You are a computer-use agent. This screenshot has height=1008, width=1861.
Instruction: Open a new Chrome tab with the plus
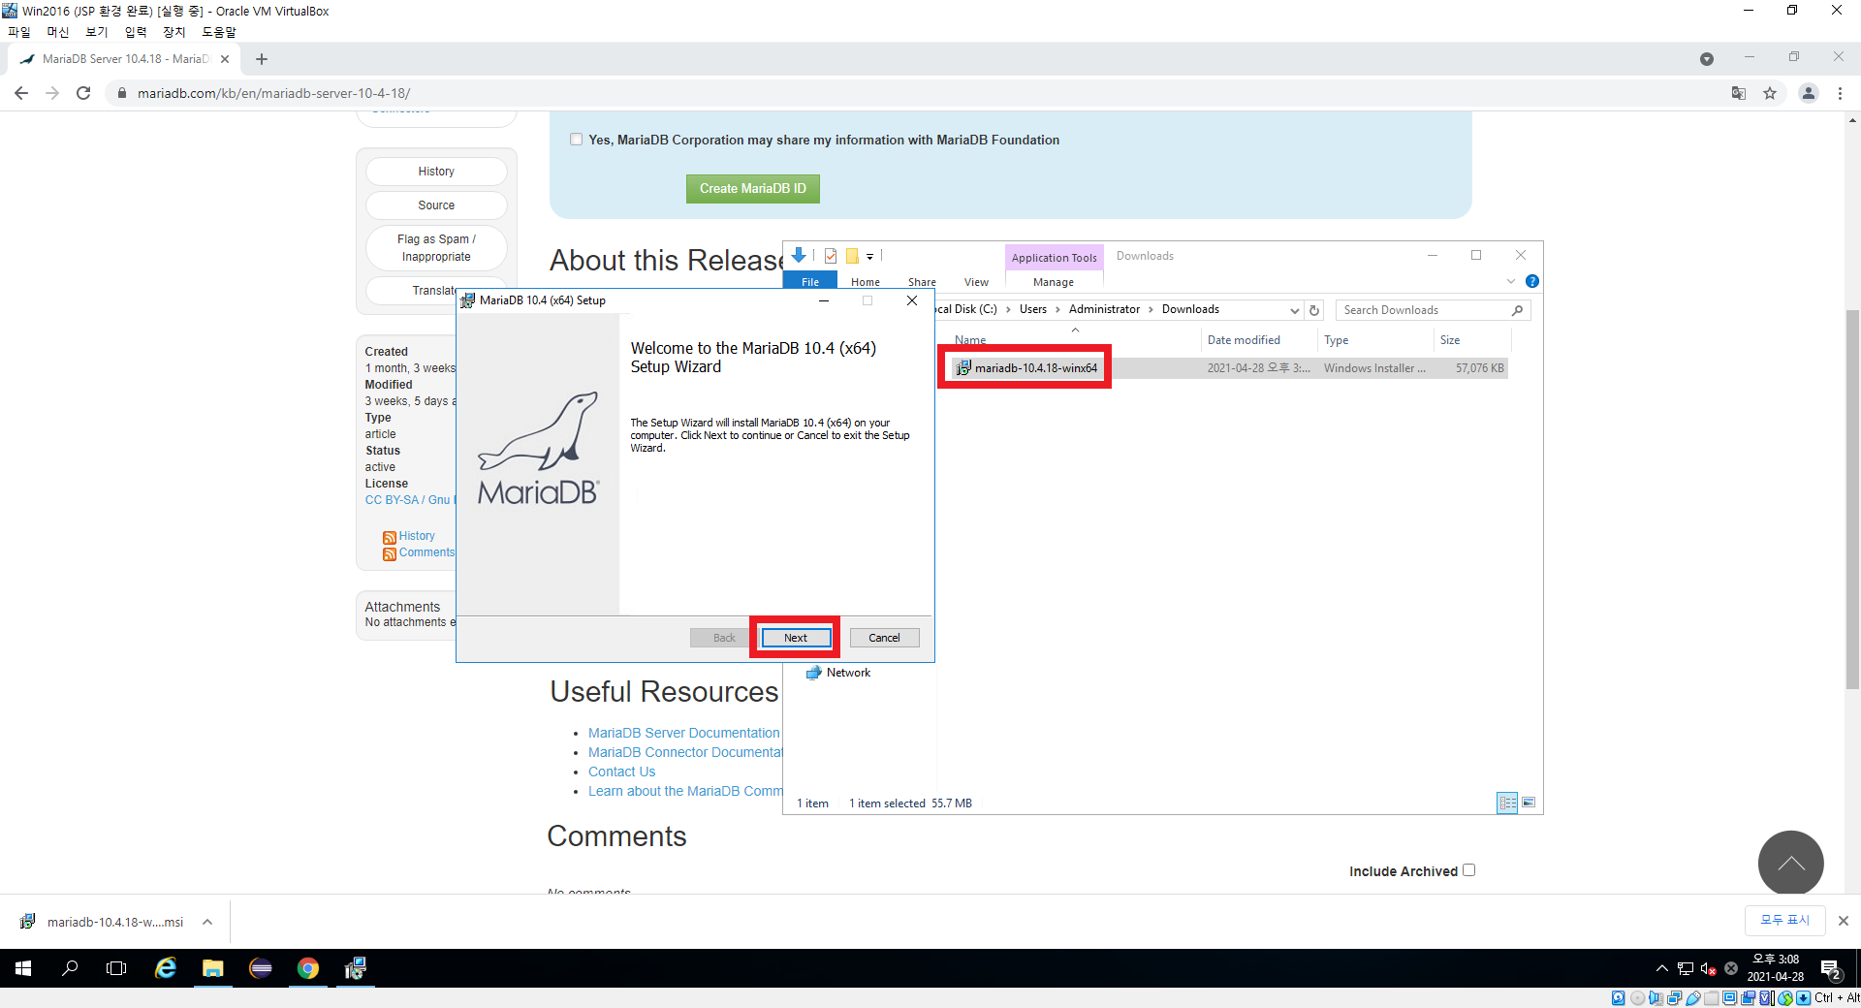(x=262, y=59)
